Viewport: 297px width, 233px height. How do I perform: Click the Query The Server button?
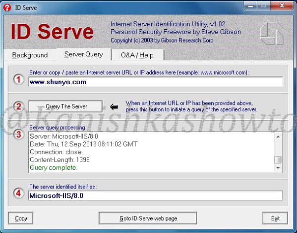pyautogui.click(x=65, y=106)
